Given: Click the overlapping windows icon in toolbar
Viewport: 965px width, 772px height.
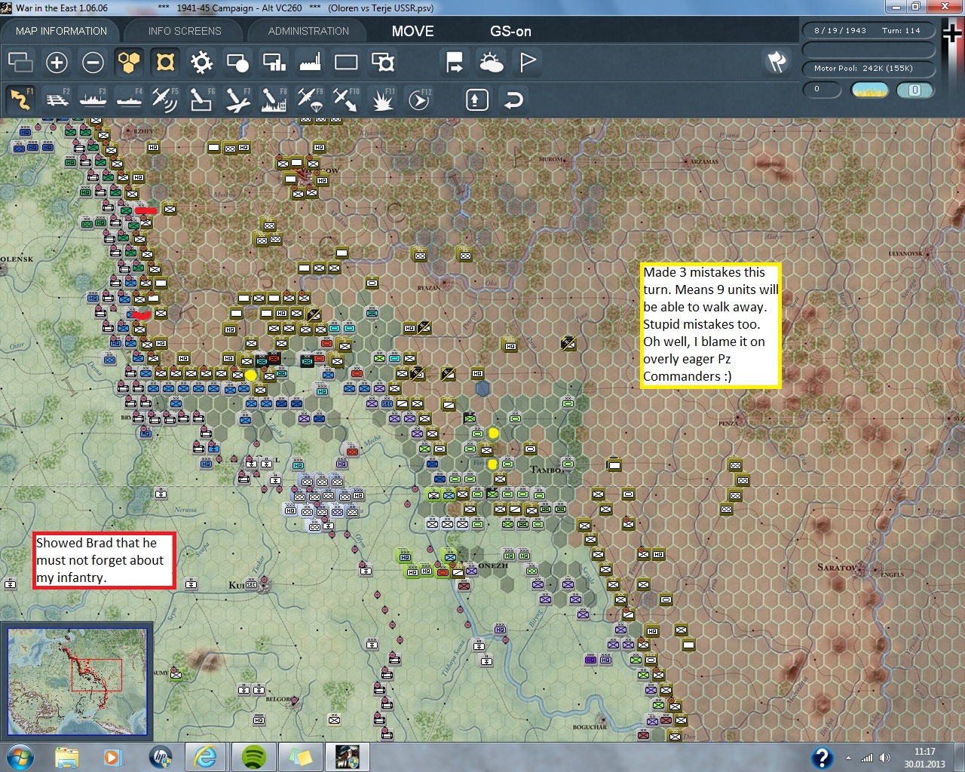Looking at the screenshot, I should pos(20,62).
